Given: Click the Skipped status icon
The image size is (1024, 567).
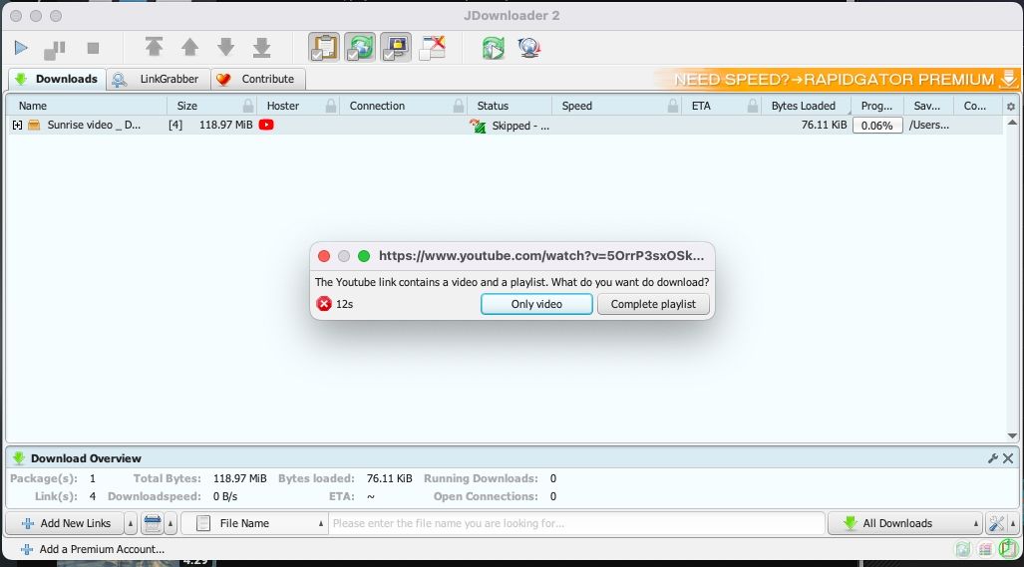Looking at the screenshot, I should click(x=478, y=126).
